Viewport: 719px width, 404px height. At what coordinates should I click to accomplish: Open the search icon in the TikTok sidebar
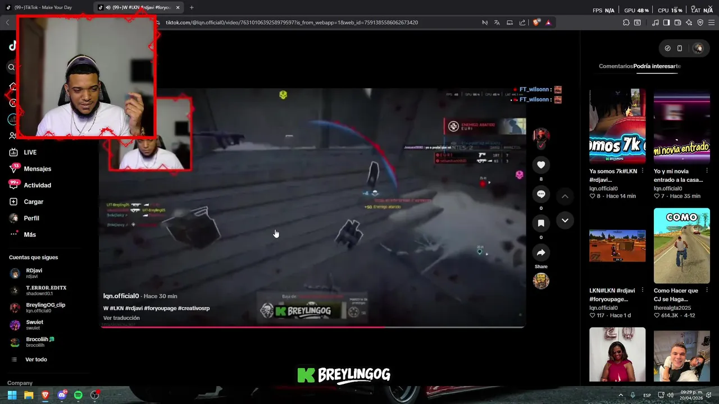(x=11, y=67)
